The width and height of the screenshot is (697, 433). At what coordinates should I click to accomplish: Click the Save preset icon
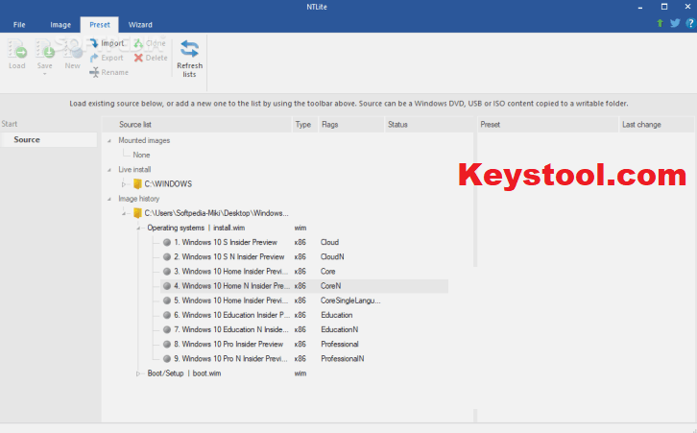45,50
